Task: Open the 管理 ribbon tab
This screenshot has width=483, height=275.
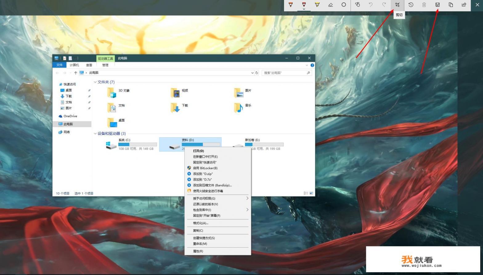Action: tap(105, 65)
